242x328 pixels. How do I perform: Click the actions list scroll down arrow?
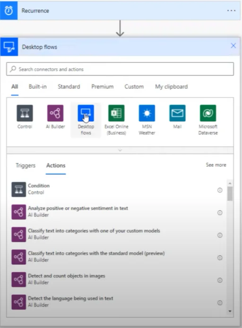[230, 311]
